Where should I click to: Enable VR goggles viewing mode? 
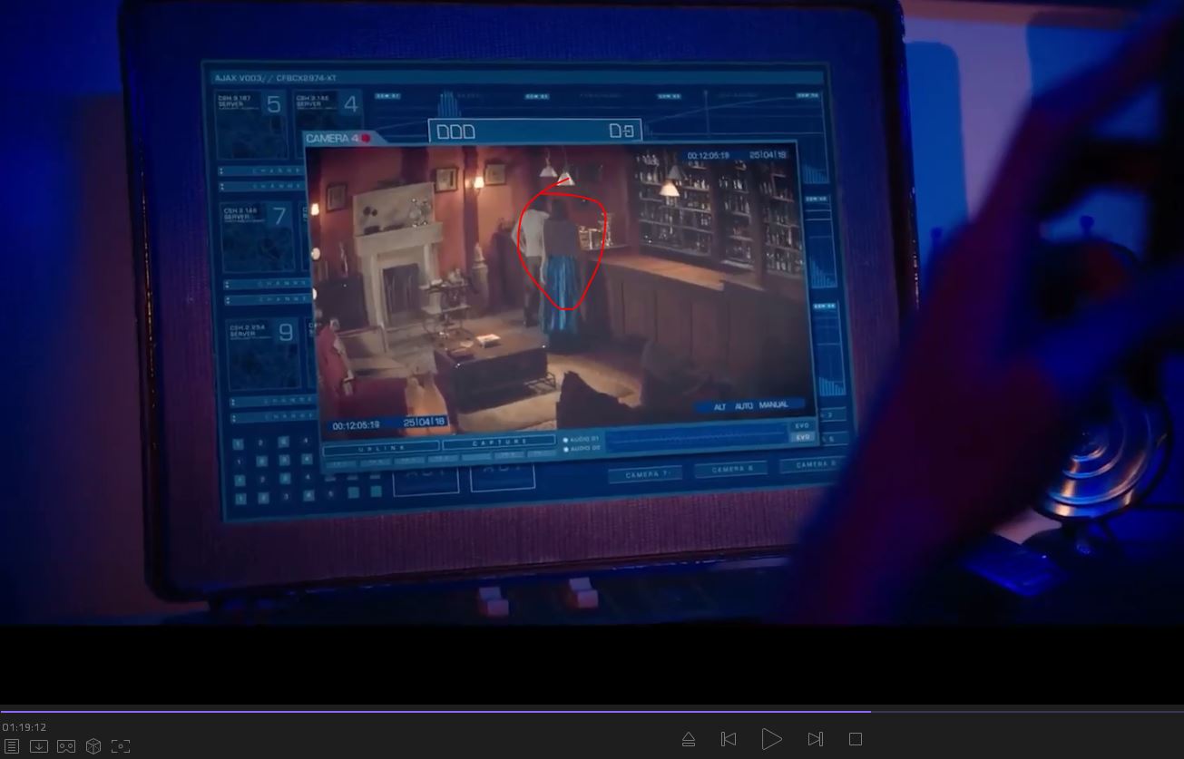tap(66, 745)
